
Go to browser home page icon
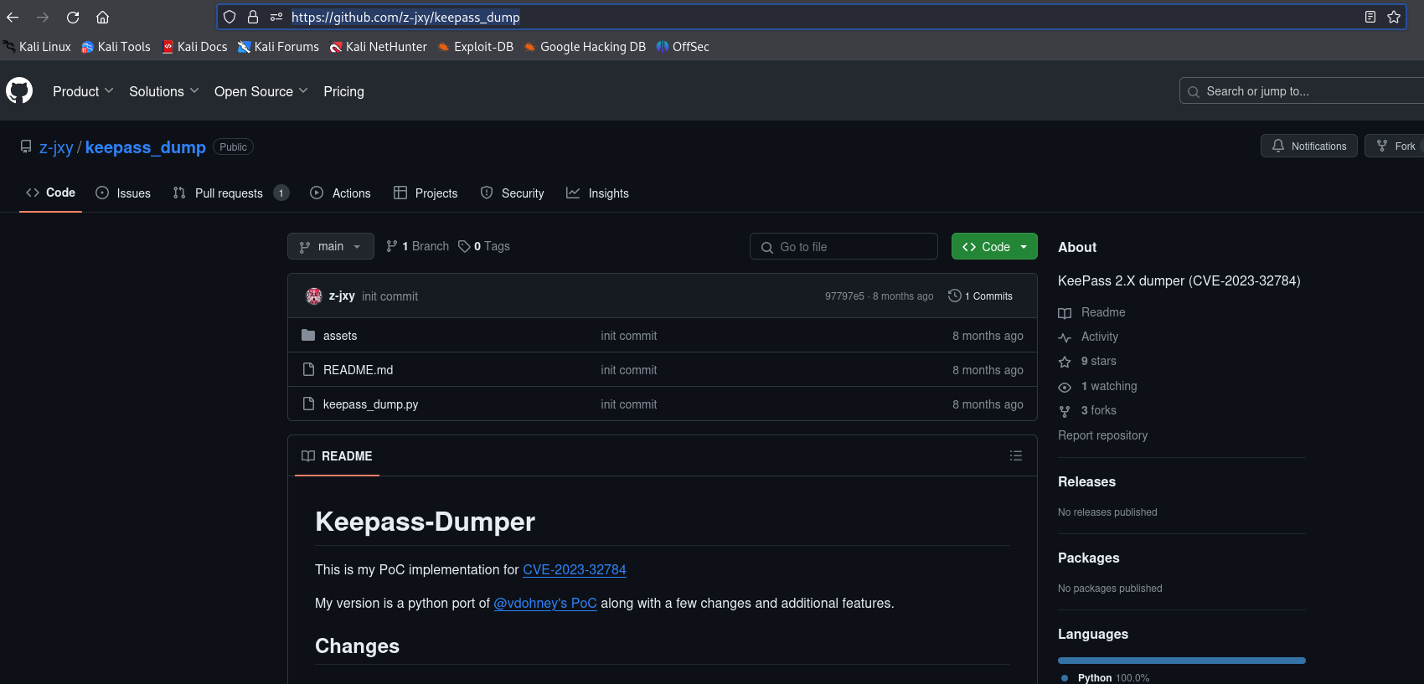(102, 17)
